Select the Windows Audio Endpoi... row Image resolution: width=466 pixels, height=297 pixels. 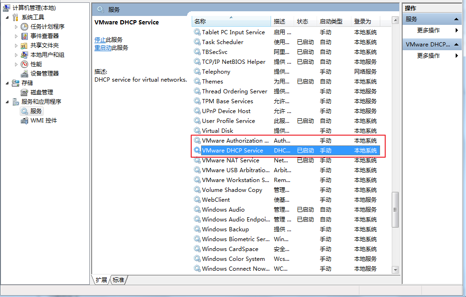point(286,219)
